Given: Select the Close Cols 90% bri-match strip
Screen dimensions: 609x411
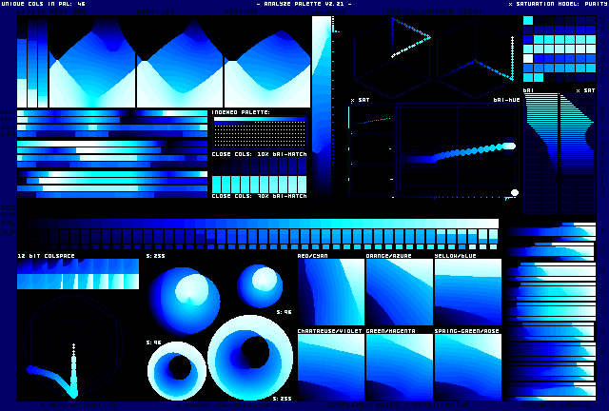Looking at the screenshot, I should [x=259, y=183].
